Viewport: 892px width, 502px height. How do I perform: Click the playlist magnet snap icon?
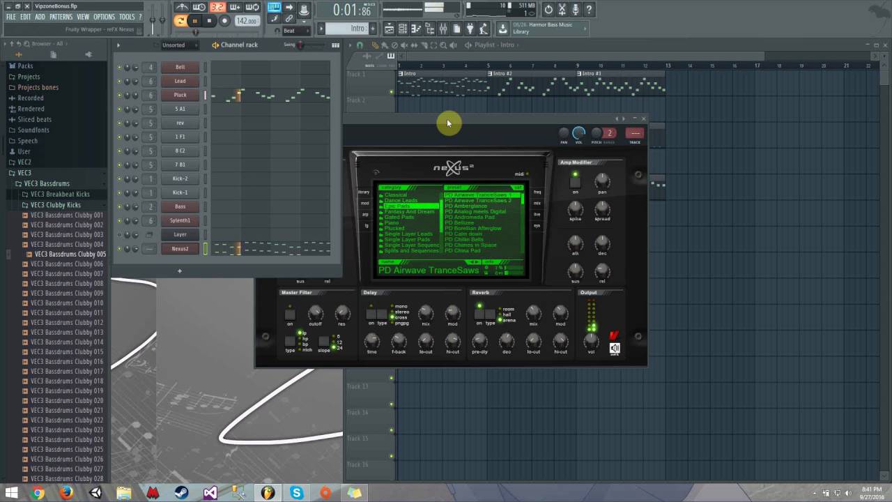(360, 45)
